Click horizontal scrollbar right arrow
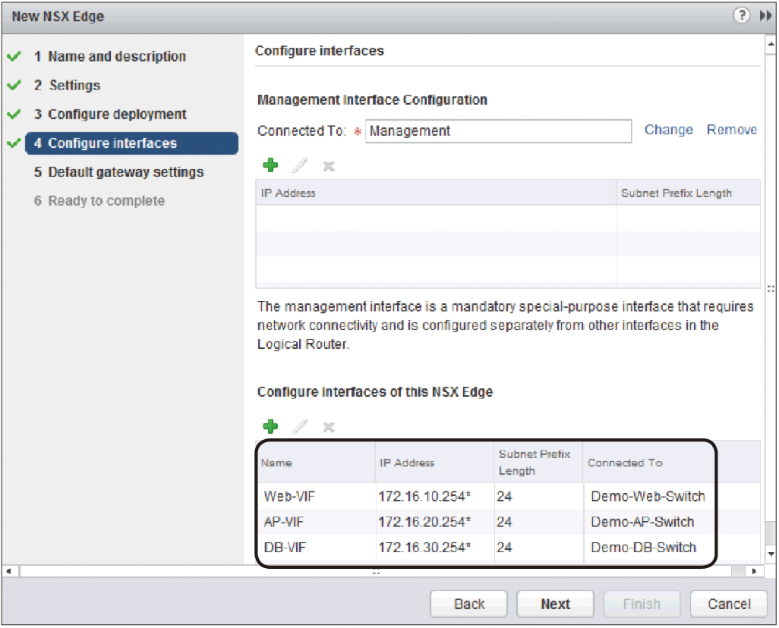This screenshot has width=779, height=628. tap(754, 571)
